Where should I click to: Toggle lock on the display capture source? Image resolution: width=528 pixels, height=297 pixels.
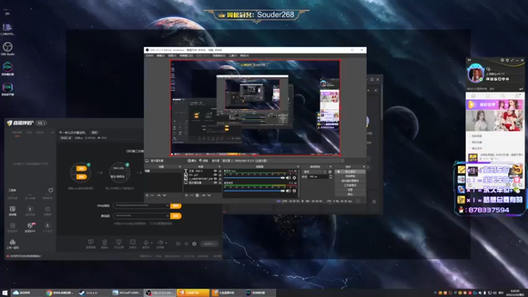(220, 183)
